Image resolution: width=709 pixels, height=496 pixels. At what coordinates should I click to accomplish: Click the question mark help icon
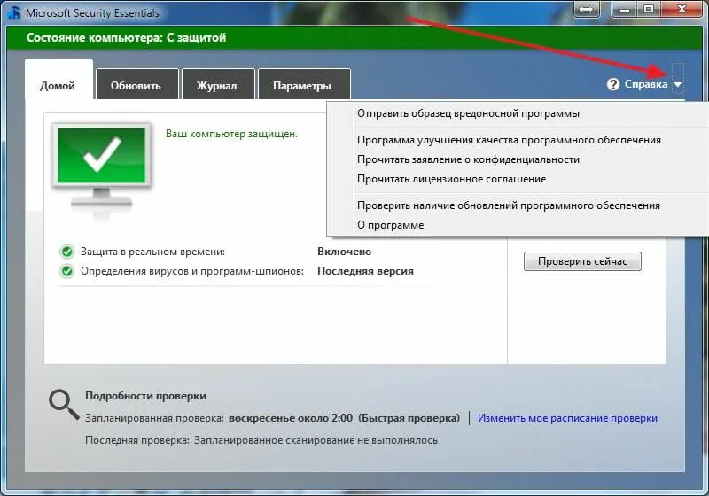click(x=612, y=84)
